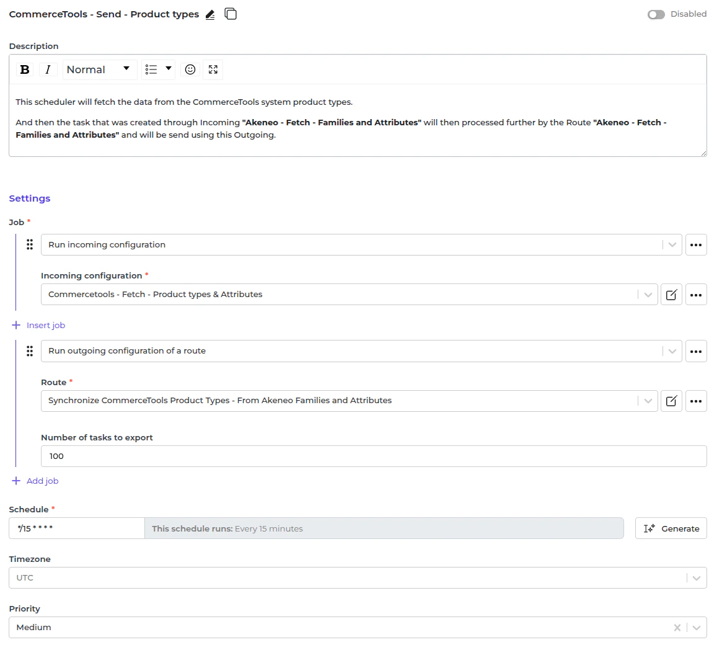722x650 pixels.
Task: Open more options for Incoming configuration field
Action: (x=696, y=295)
